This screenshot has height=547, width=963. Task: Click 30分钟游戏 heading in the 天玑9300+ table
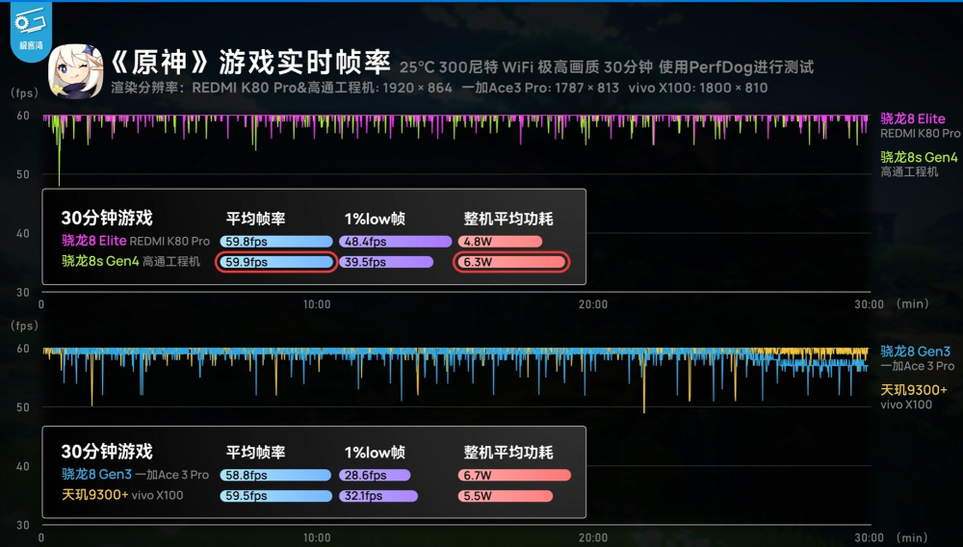click(107, 452)
